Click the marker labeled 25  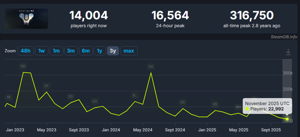[x=183, y=102]
